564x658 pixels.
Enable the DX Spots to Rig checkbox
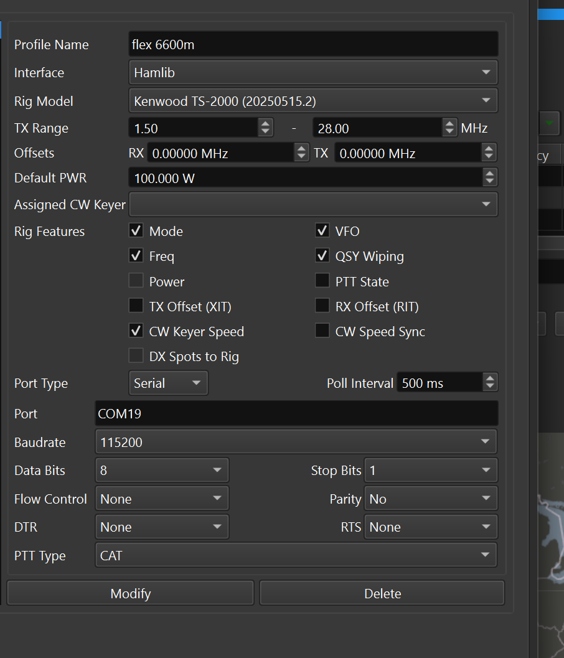(136, 355)
